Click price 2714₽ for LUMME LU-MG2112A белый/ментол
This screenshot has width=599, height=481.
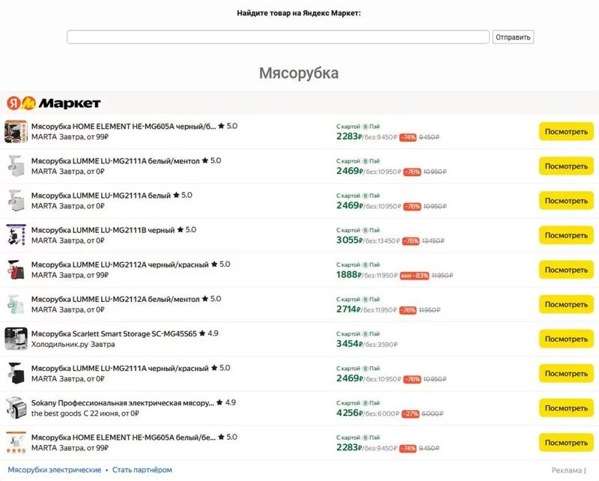[349, 309]
